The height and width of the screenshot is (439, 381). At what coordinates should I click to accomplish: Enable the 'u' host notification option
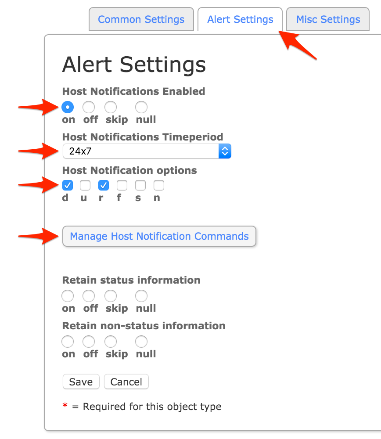[85, 185]
